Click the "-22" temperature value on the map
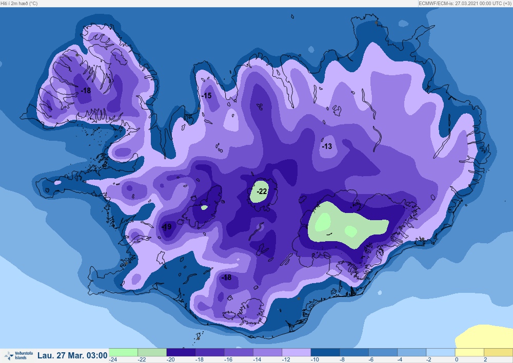The image size is (513, 363). click(x=262, y=191)
